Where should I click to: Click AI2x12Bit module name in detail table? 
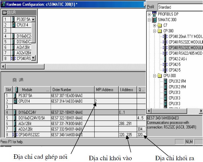point(25,124)
